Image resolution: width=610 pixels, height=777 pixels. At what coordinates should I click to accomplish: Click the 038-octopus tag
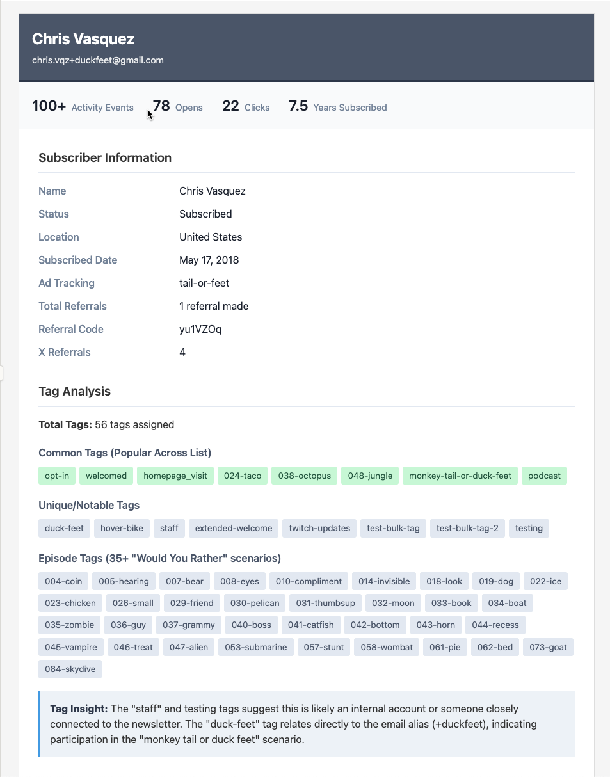[x=305, y=476]
